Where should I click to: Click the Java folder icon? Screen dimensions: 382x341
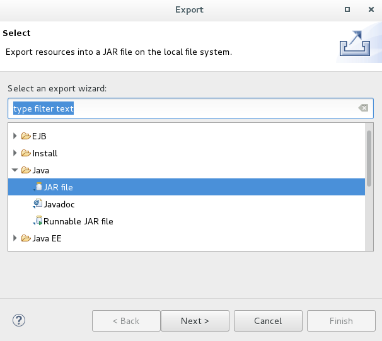click(26, 170)
